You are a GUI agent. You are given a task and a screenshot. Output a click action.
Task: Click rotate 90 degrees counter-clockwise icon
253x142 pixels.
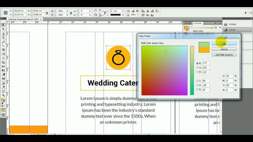100,11
